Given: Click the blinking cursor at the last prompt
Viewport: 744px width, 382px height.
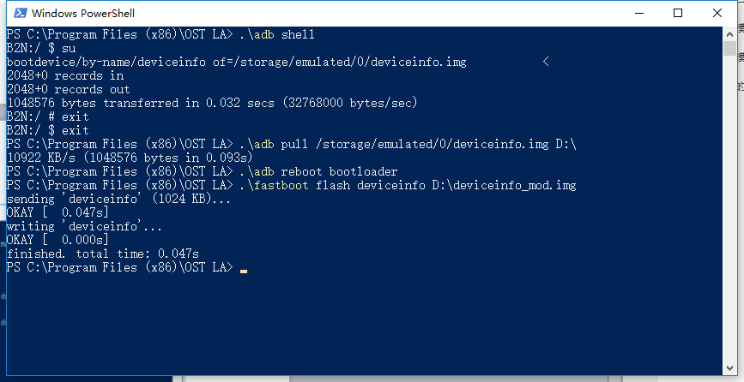Looking at the screenshot, I should coord(244,272).
